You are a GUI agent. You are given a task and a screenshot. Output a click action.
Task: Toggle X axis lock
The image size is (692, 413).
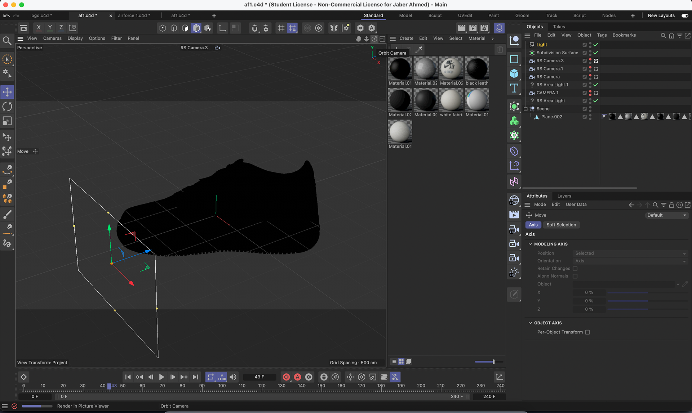pos(39,28)
